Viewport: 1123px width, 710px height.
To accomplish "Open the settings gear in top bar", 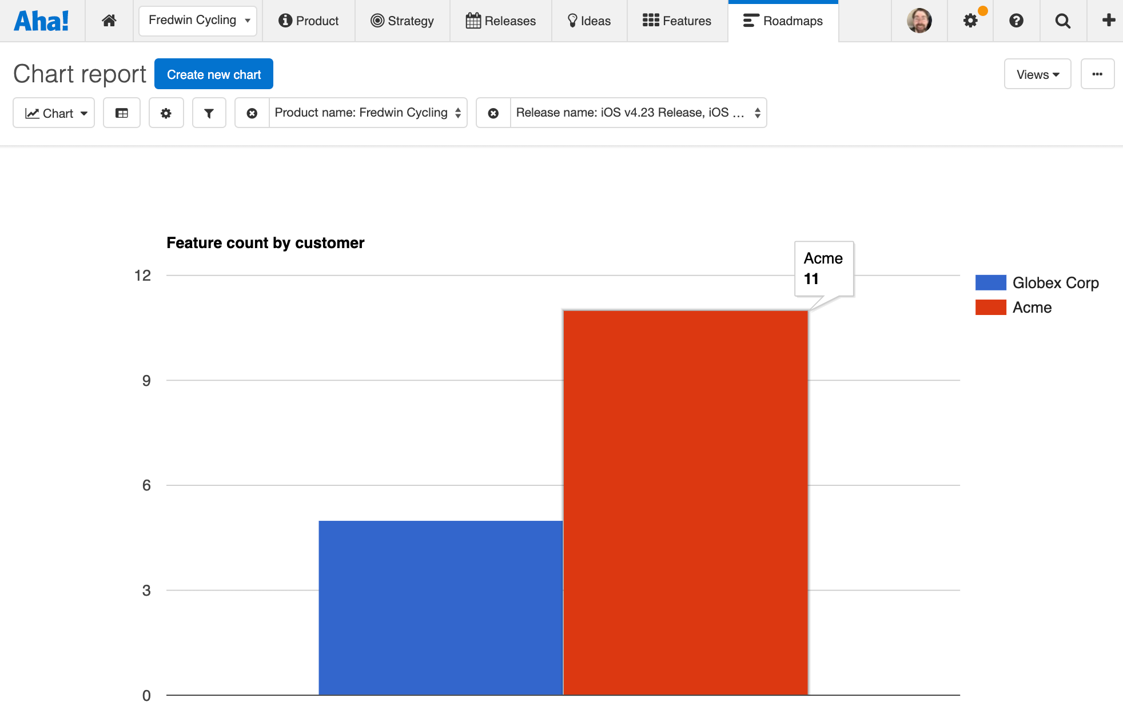I will 970,21.
